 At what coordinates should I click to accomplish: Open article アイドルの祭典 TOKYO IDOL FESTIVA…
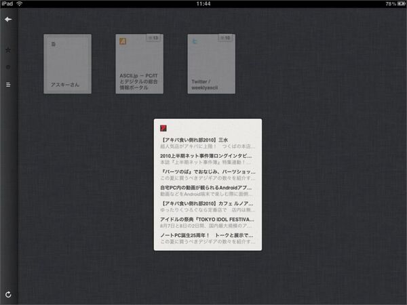pos(208,222)
